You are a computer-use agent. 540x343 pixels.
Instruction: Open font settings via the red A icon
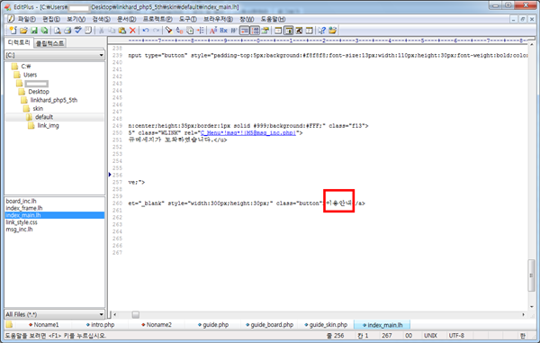(213, 31)
